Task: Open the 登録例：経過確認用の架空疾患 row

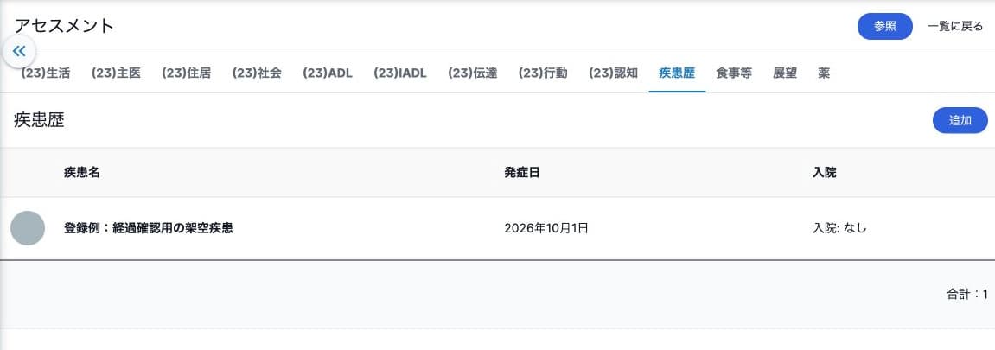Action: click(x=498, y=228)
